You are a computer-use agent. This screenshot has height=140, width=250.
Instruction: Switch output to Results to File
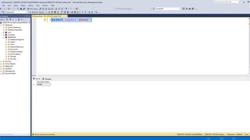(78, 12)
